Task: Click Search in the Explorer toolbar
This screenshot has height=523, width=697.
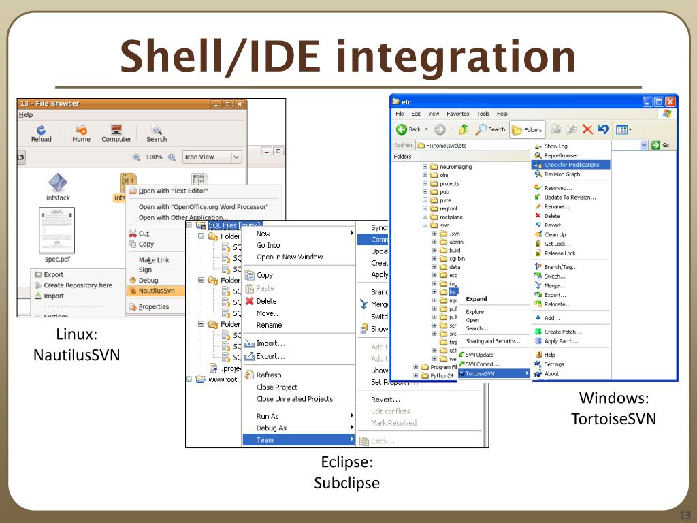Action: (x=490, y=129)
